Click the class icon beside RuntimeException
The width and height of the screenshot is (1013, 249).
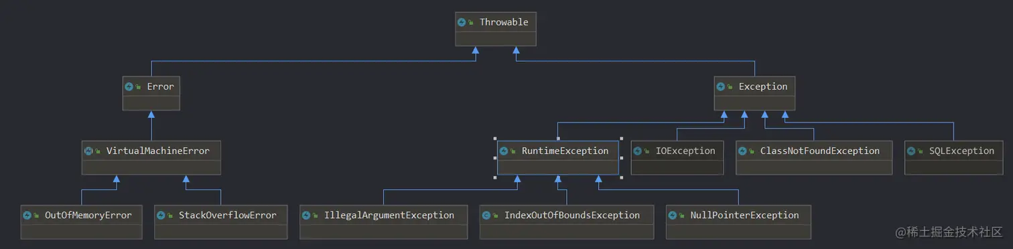point(504,151)
